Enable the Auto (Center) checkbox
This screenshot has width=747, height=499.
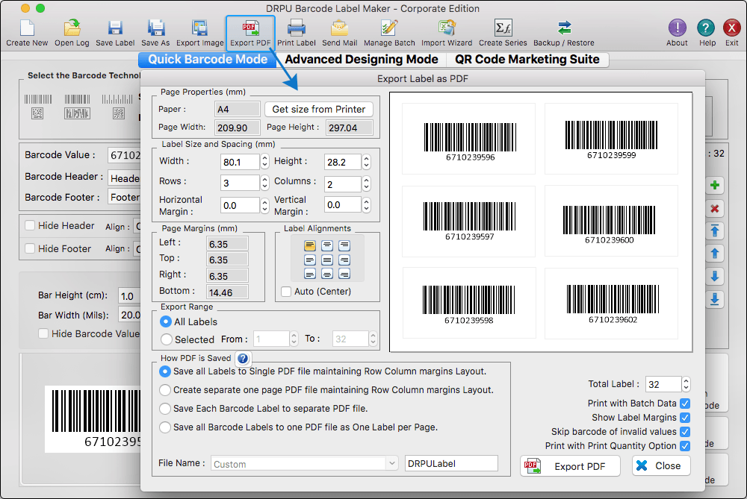[x=286, y=291]
